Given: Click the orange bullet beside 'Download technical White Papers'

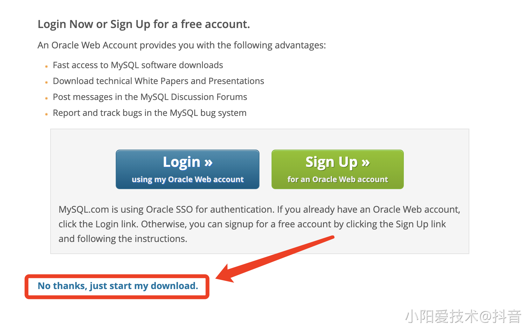Looking at the screenshot, I should click(46, 82).
